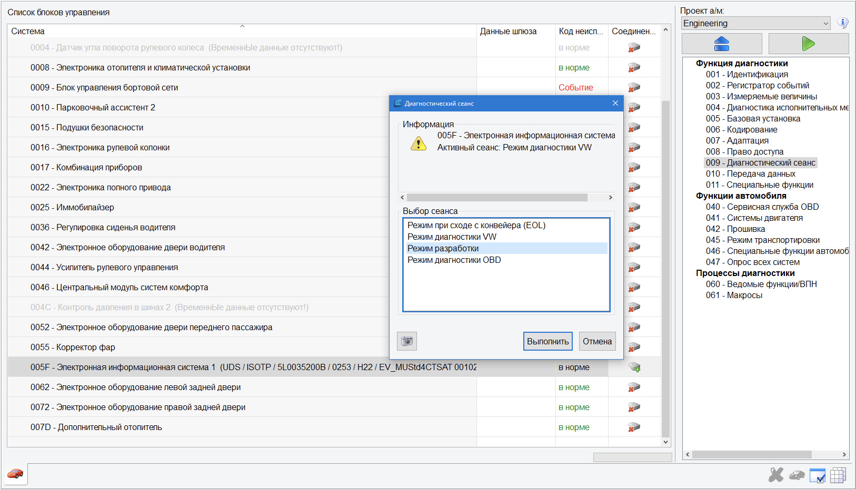This screenshot has height=490, width=856.
Task: Click the disconnect X icon at bottom right
Action: click(775, 474)
